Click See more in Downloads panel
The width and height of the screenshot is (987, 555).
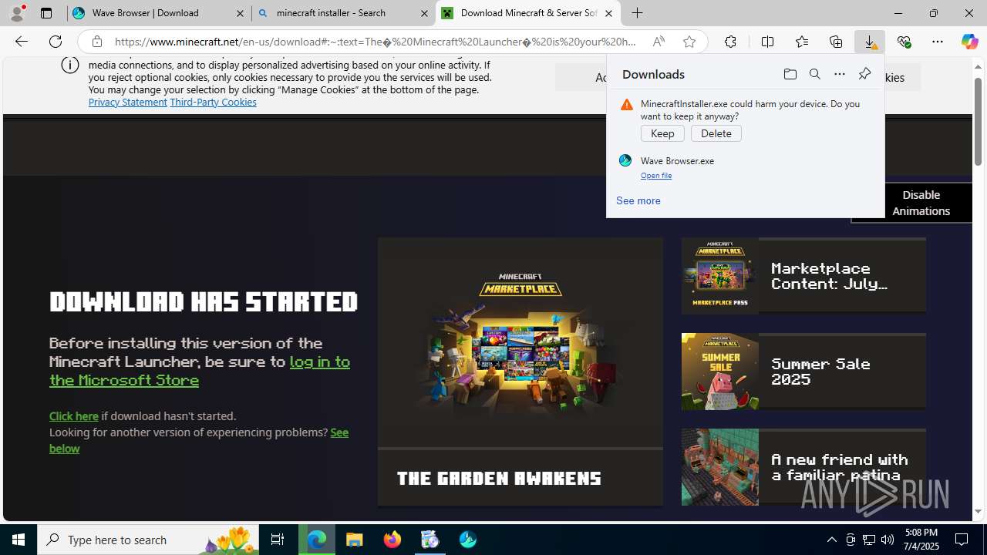(638, 200)
